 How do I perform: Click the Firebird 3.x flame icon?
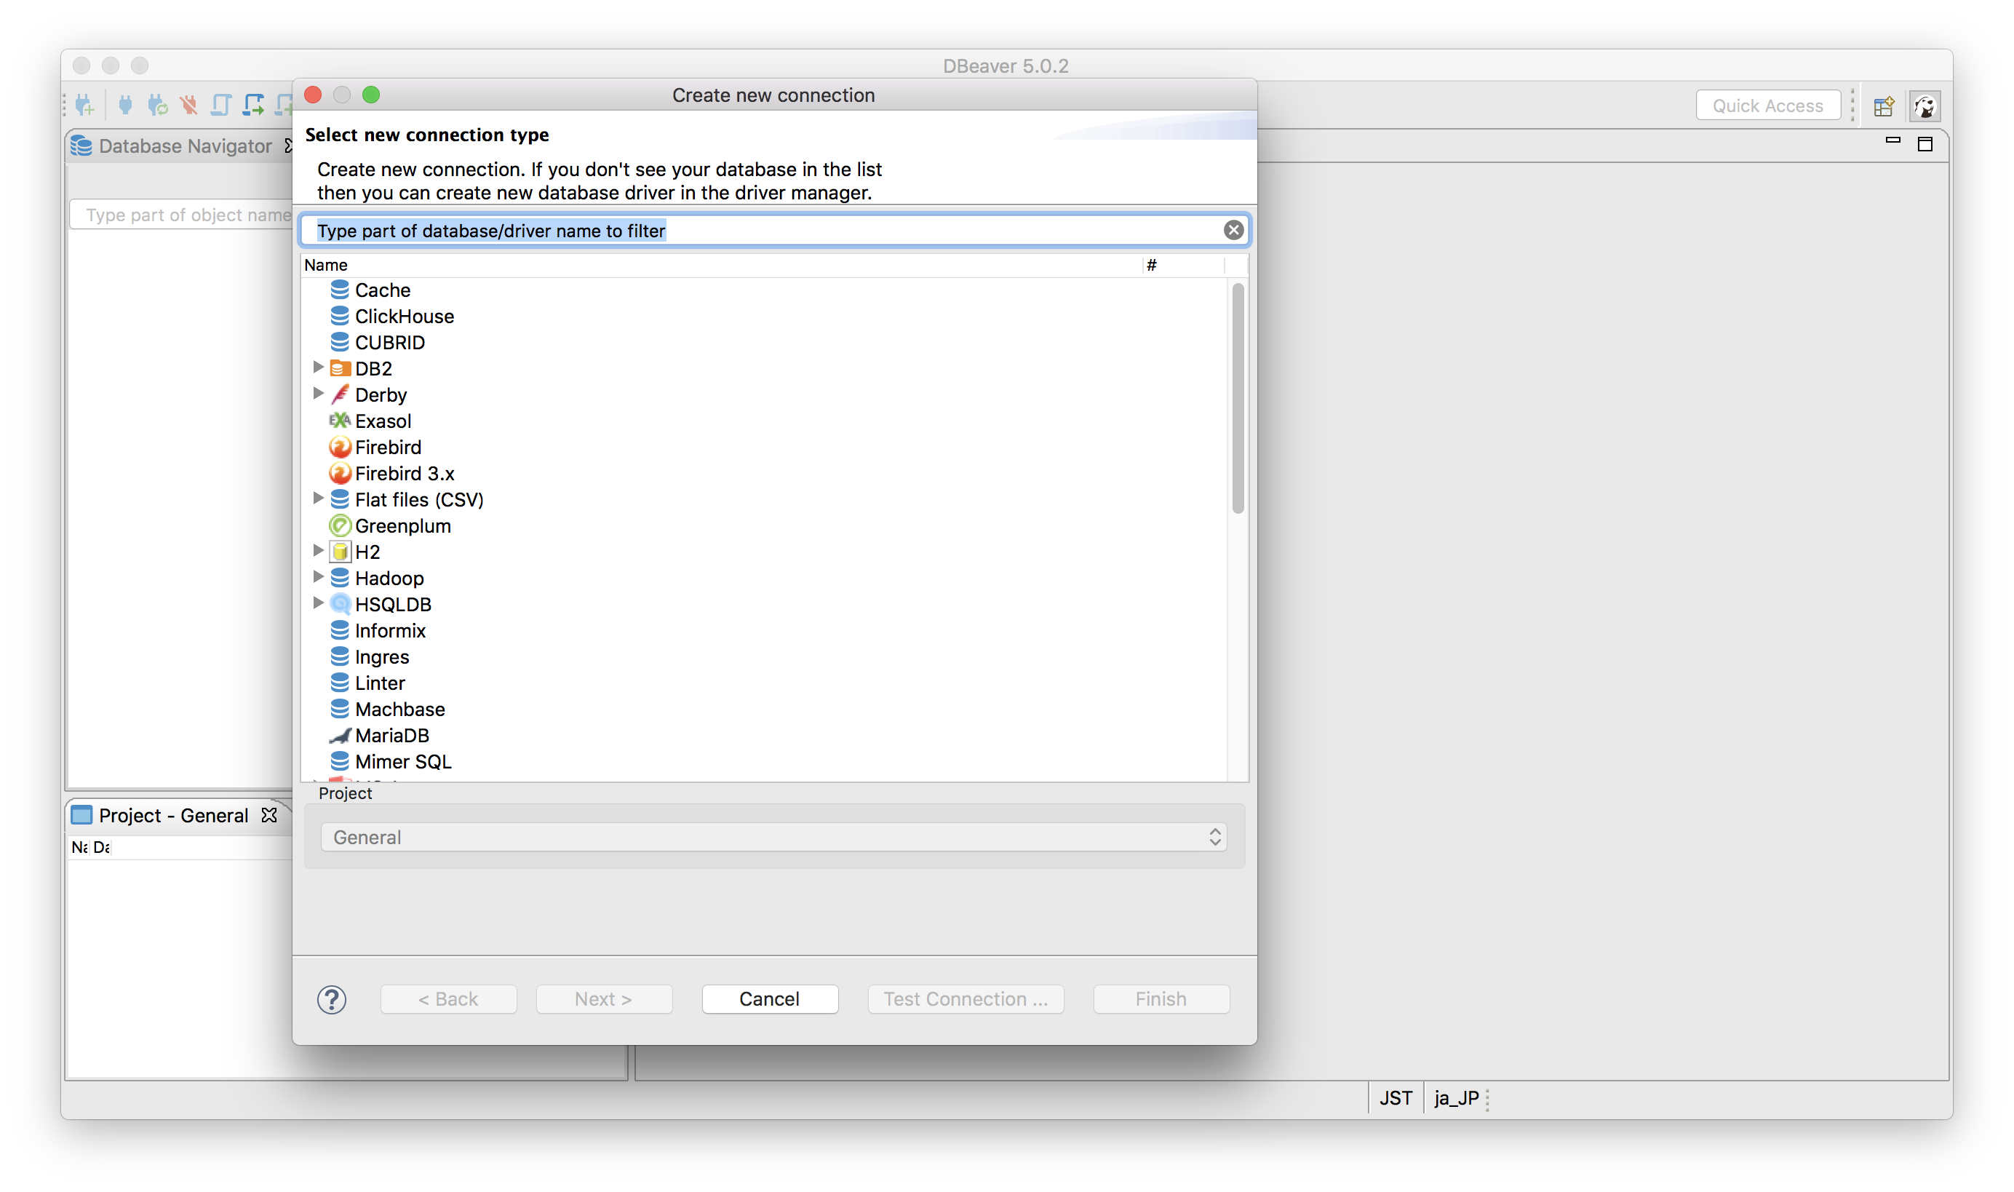(340, 473)
